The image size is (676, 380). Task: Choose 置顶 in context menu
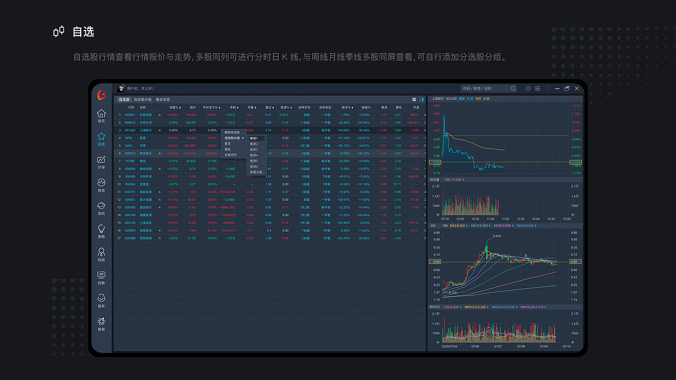point(228,144)
